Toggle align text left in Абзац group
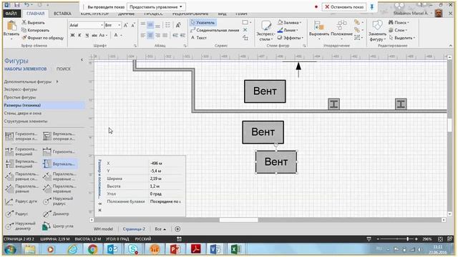 coord(143,35)
